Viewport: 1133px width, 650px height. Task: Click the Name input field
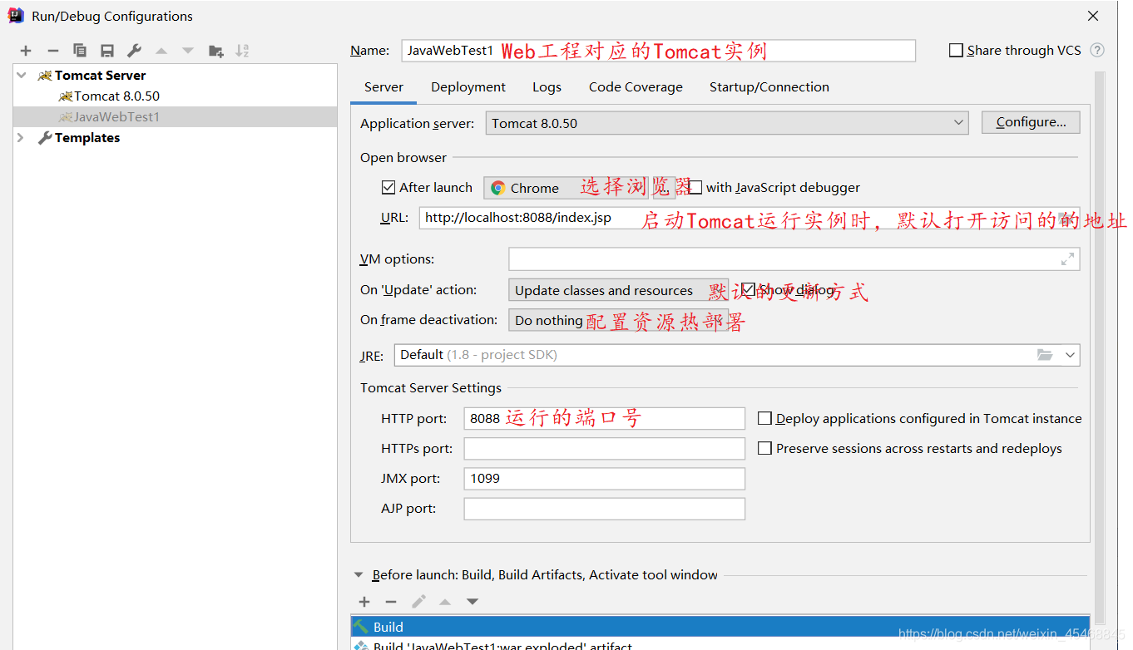(658, 51)
